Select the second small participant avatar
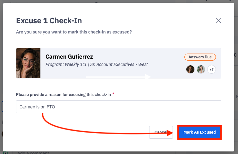The width and height of the screenshot is (238, 154). point(201,69)
